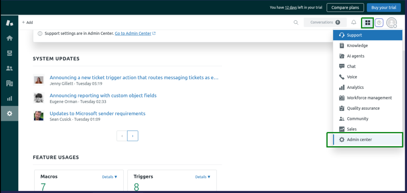
Task: Select Sales in the products menu
Action: coord(368,129)
